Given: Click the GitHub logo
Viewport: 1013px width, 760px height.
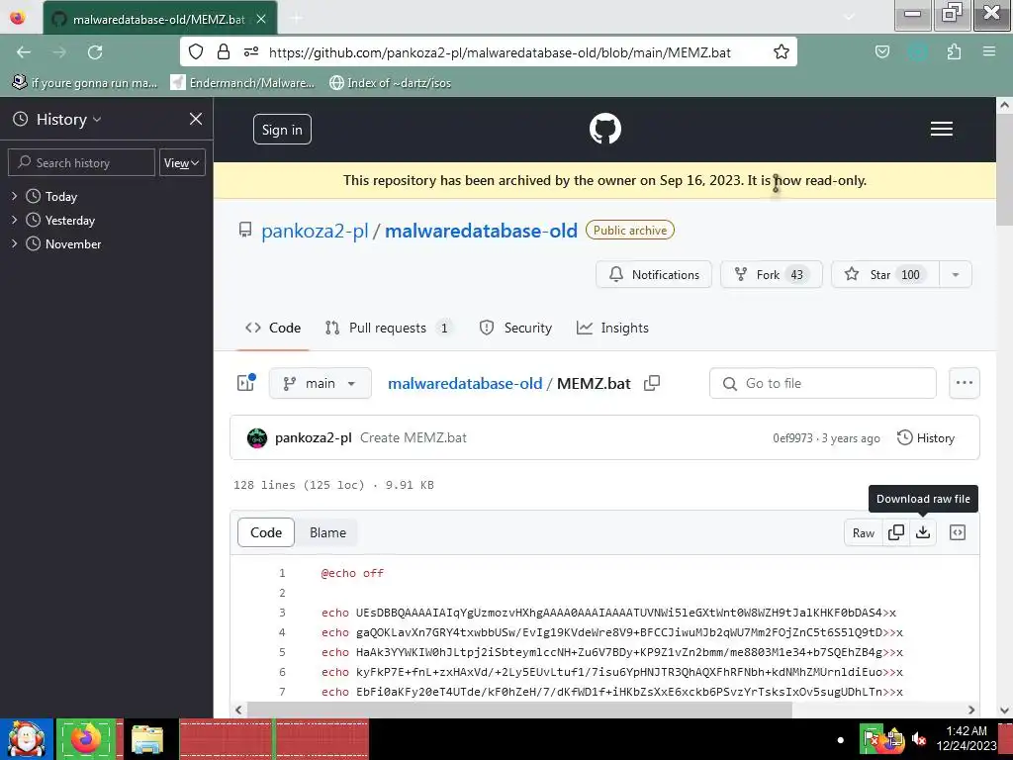Looking at the screenshot, I should 605,129.
